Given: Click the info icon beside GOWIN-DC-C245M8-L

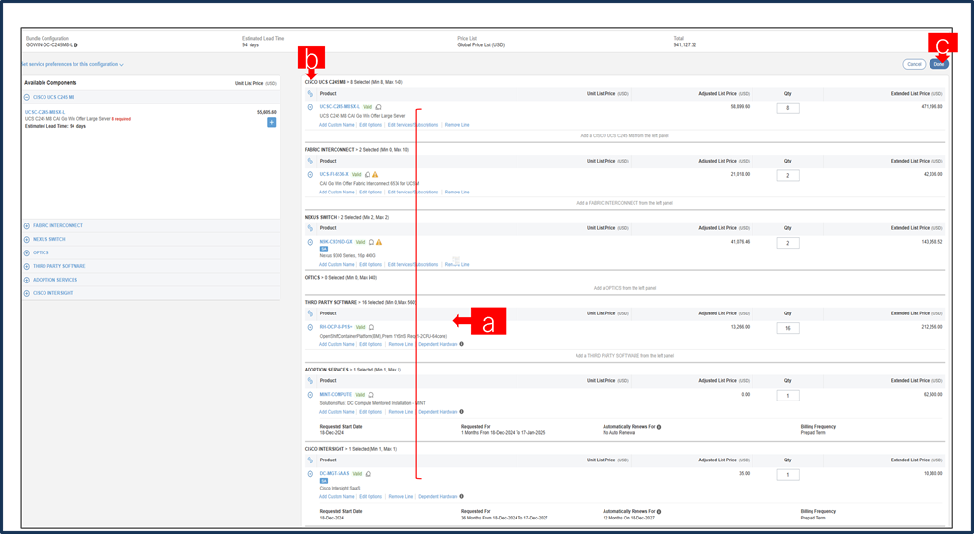Looking at the screenshot, I should coord(75,45).
